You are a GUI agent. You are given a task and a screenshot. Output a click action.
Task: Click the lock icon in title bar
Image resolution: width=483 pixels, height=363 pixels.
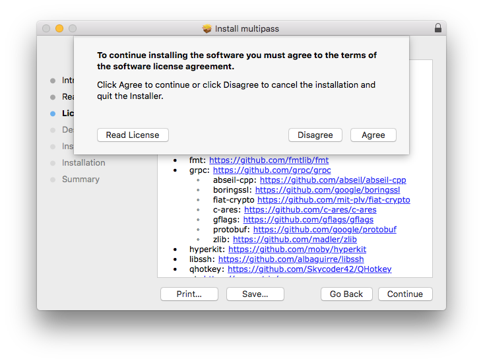437,28
